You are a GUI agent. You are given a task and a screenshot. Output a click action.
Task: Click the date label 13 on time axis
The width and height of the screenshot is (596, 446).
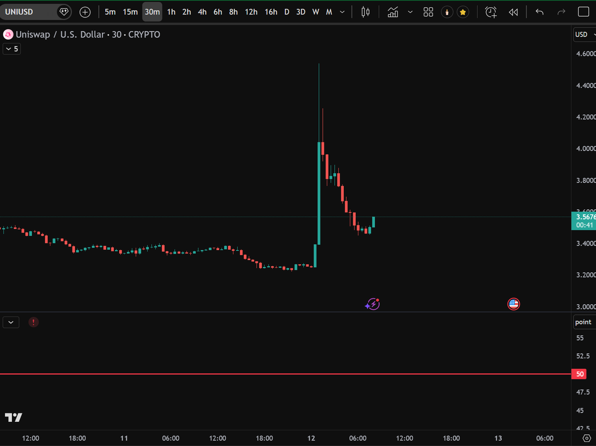pos(498,439)
